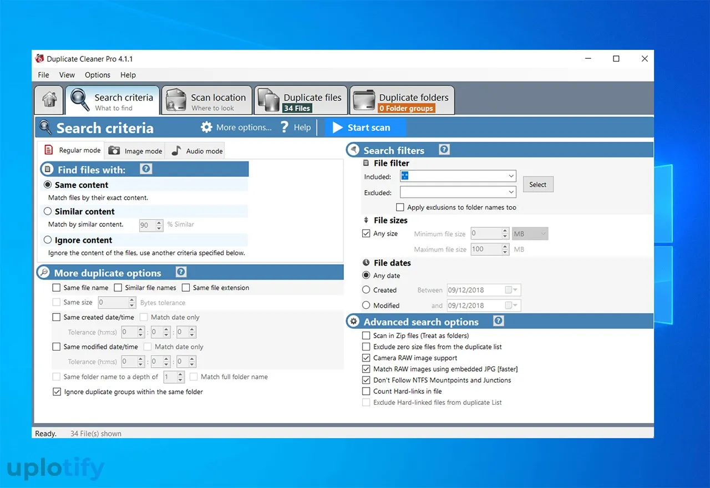Open help icon next to Search filters
The height and width of the screenshot is (488, 710).
(444, 149)
